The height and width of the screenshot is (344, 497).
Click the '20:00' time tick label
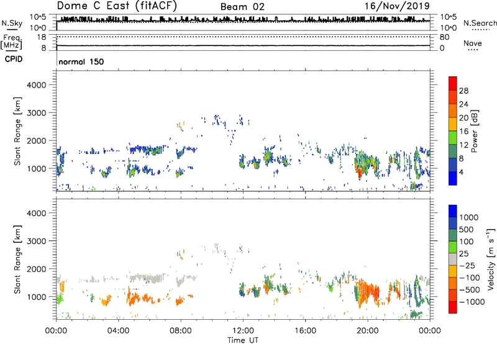(368, 331)
